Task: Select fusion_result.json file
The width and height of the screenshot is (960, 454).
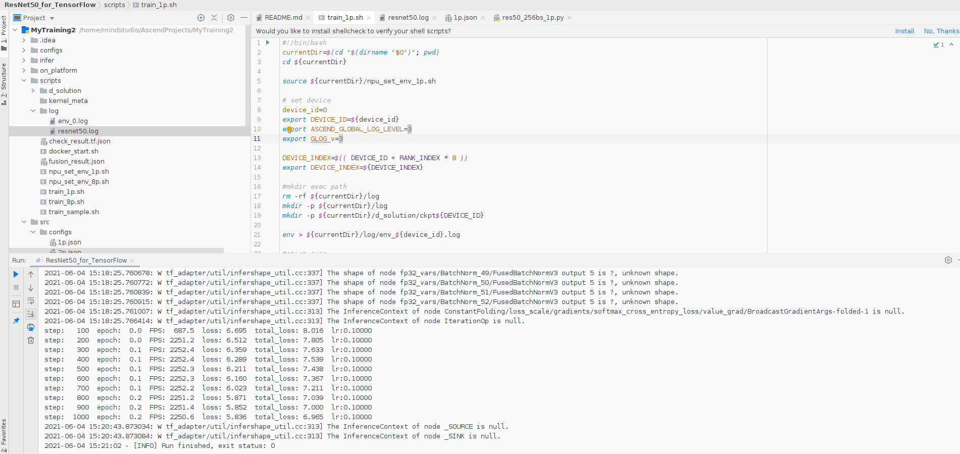Action: pyautogui.click(x=76, y=162)
